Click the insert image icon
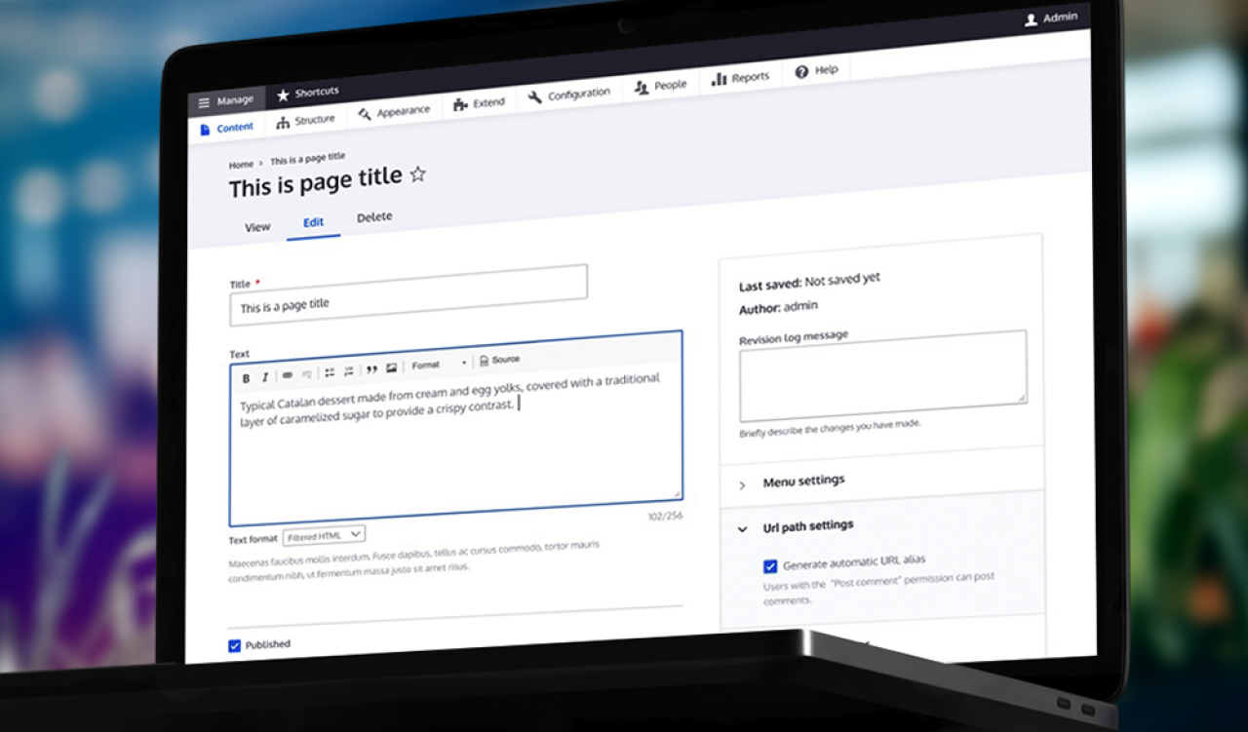This screenshot has height=732, width=1248. [x=391, y=367]
